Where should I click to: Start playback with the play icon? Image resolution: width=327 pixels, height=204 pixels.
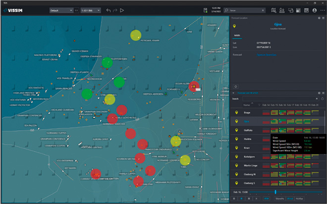[x=122, y=10]
